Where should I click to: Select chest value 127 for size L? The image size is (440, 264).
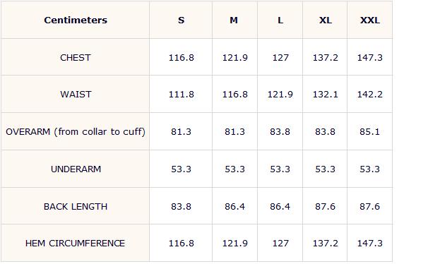tap(280, 57)
